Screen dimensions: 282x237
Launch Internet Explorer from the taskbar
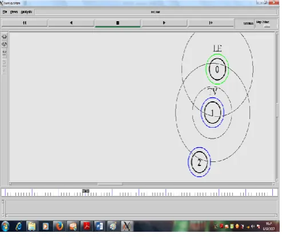[x=19, y=226]
